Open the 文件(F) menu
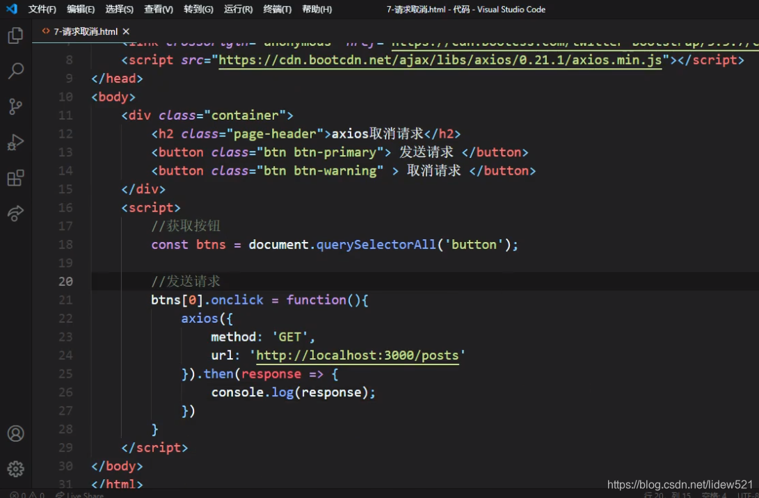 (42, 9)
